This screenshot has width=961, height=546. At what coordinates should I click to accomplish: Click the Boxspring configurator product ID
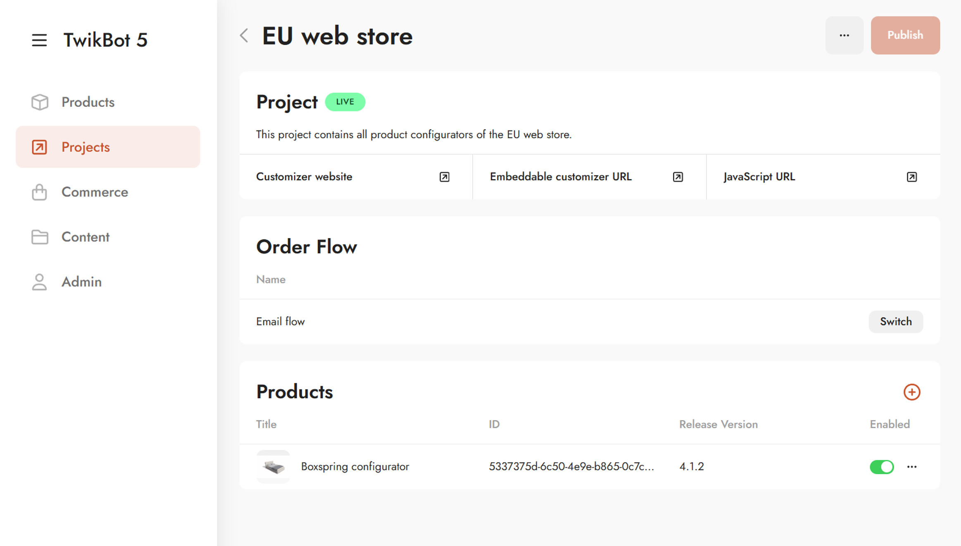571,467
